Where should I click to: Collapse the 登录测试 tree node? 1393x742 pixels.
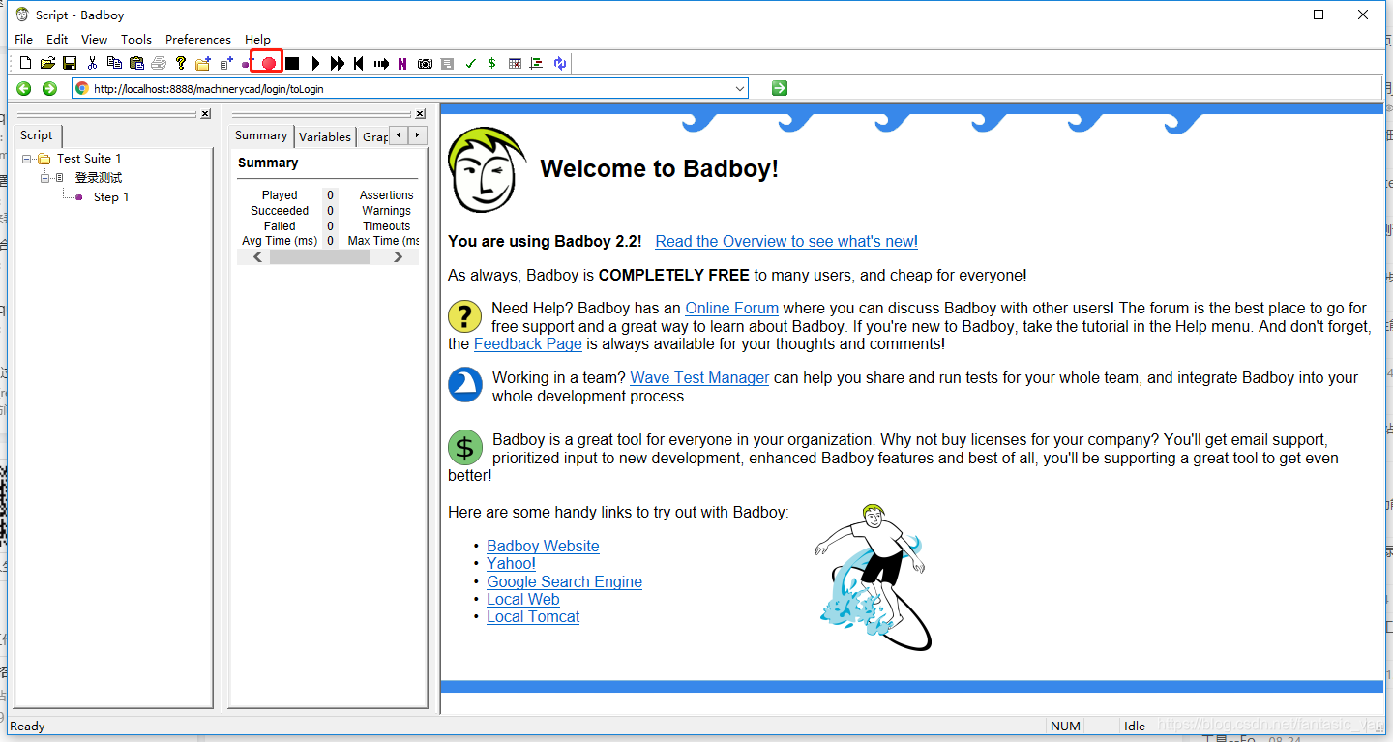44,178
